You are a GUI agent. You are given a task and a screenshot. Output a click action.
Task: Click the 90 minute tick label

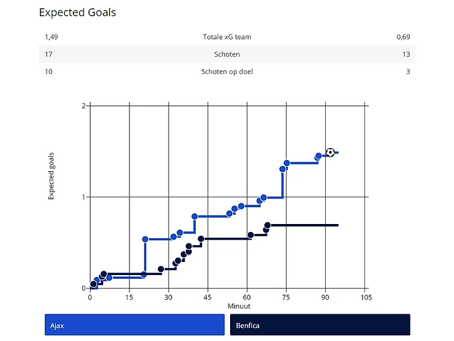pyautogui.click(x=325, y=297)
